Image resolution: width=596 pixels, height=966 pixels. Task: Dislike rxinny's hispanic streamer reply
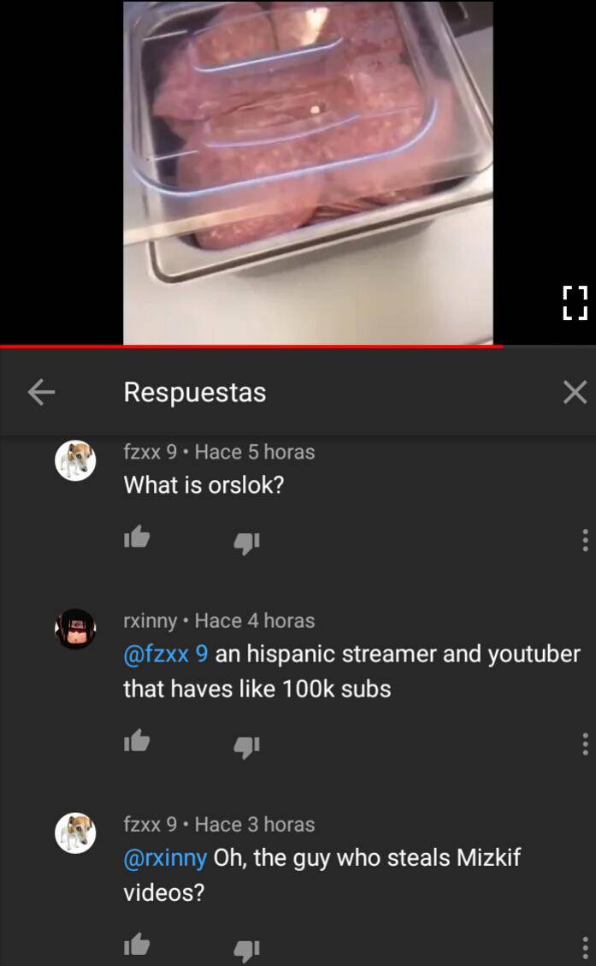tap(246, 746)
